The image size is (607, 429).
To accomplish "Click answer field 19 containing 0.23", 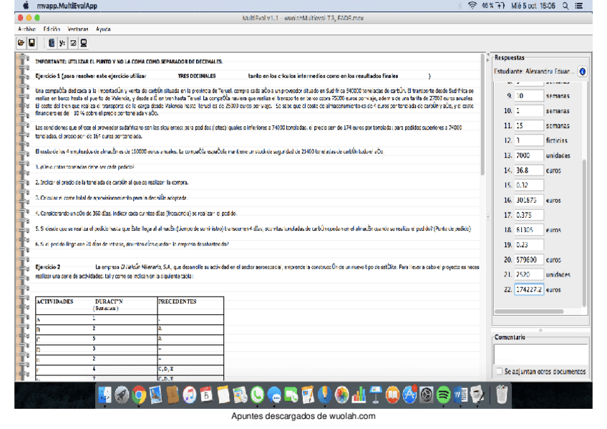I will [x=529, y=245].
